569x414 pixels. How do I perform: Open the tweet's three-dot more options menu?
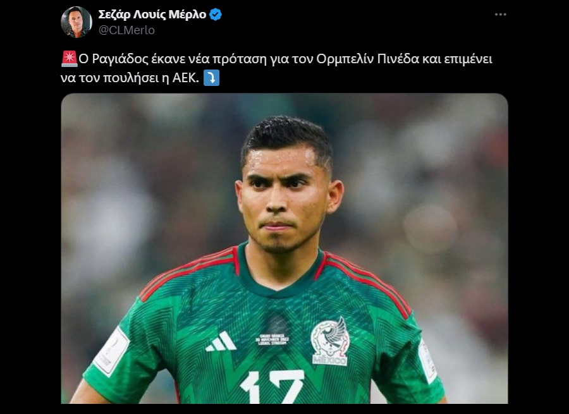point(501,15)
